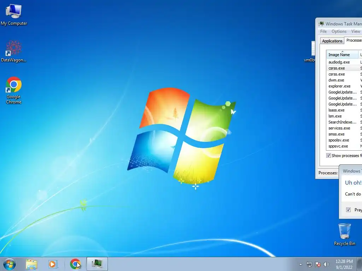Select the audiodg.exe process
The height and width of the screenshot is (271, 362).
(344, 62)
